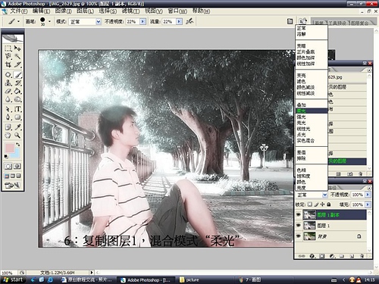379x284 pixels.
Task: Choose 柔光 blend mode in list
Action: tap(312, 111)
